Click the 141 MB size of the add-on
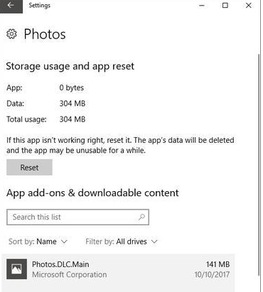This screenshot has height=292, width=263. click(x=218, y=264)
